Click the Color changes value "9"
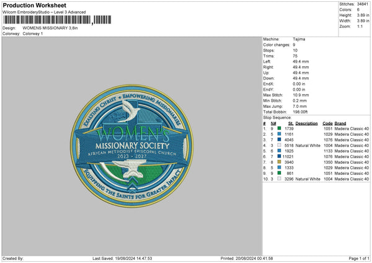Image resolution: width=372 pixels, height=263 pixels. coord(294,45)
